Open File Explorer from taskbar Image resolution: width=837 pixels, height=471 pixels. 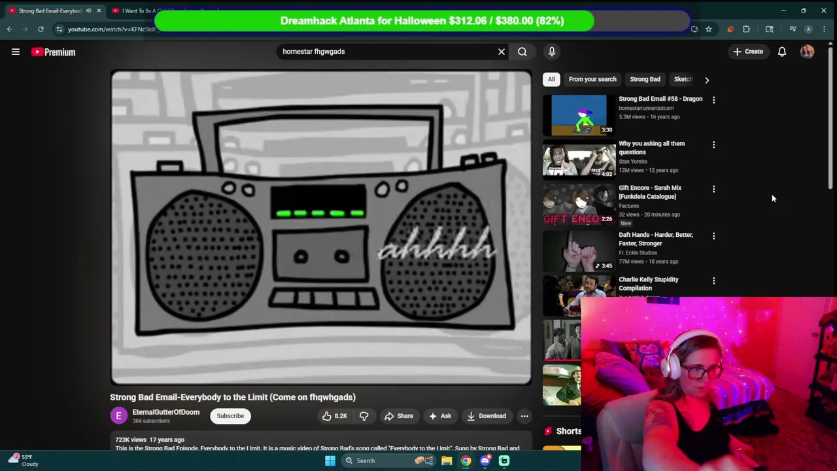pyautogui.click(x=447, y=461)
